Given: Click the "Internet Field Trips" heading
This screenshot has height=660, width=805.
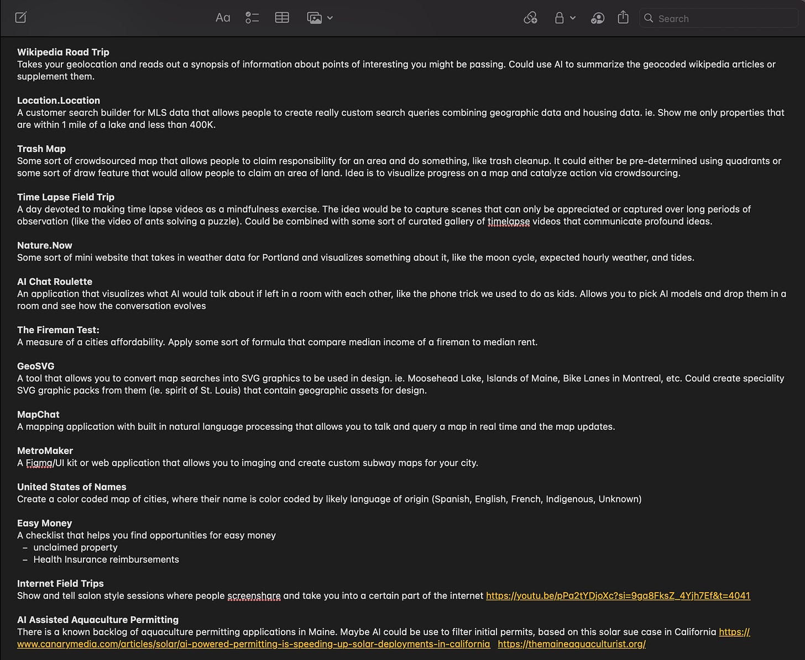Looking at the screenshot, I should click(x=60, y=583).
